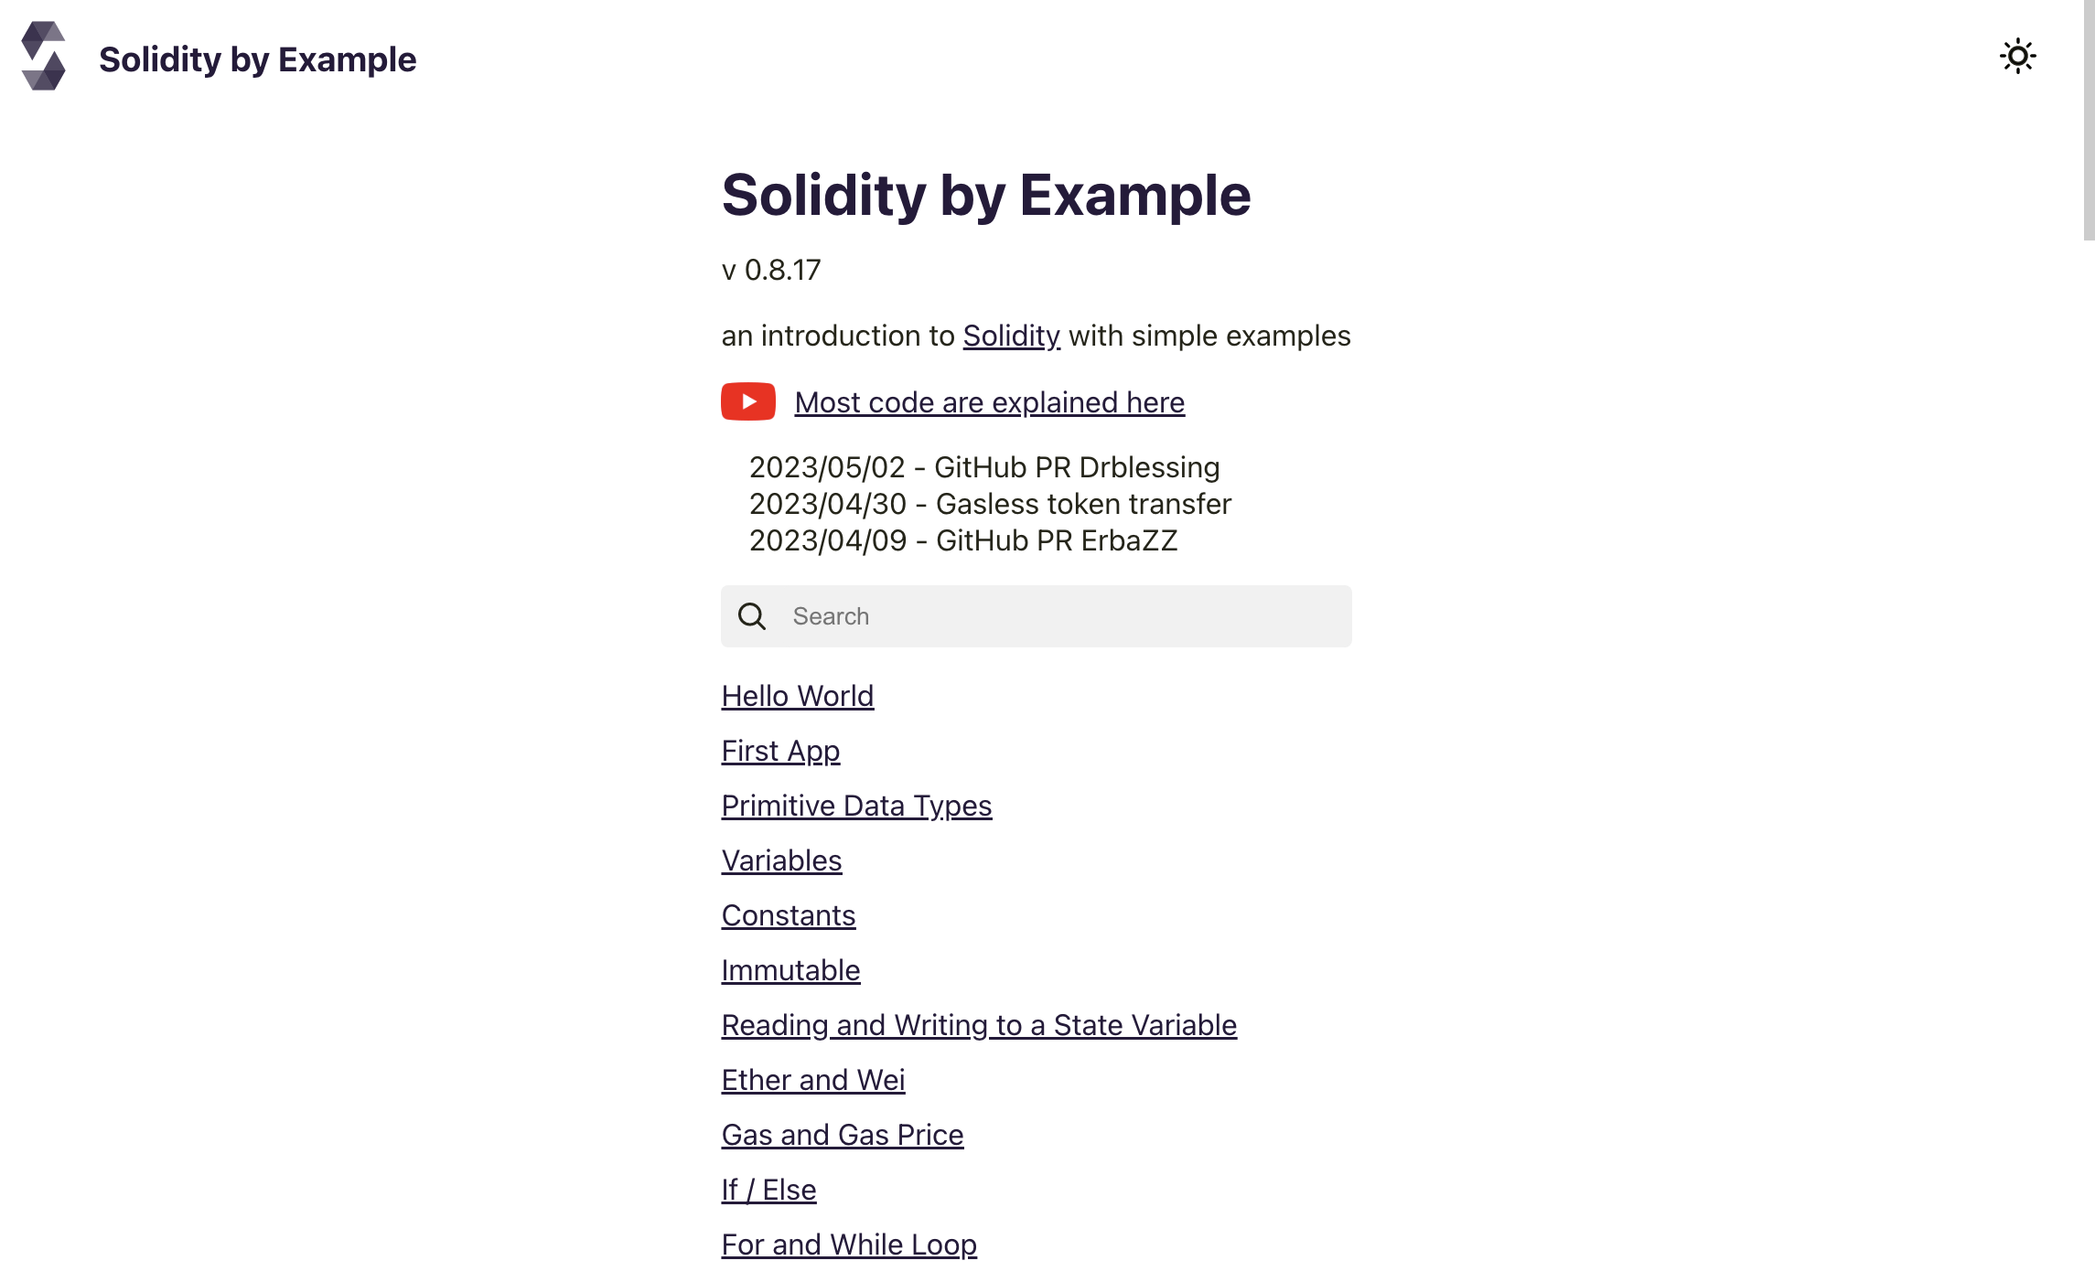
Task: Follow the Solidity link in the introduction
Action: coord(1011,336)
